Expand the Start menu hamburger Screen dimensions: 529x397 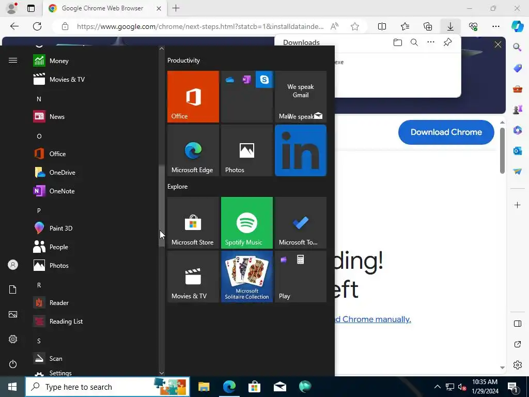13,60
